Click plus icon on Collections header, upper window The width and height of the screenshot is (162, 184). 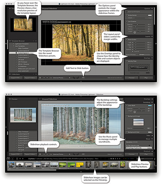click(x=36, y=74)
